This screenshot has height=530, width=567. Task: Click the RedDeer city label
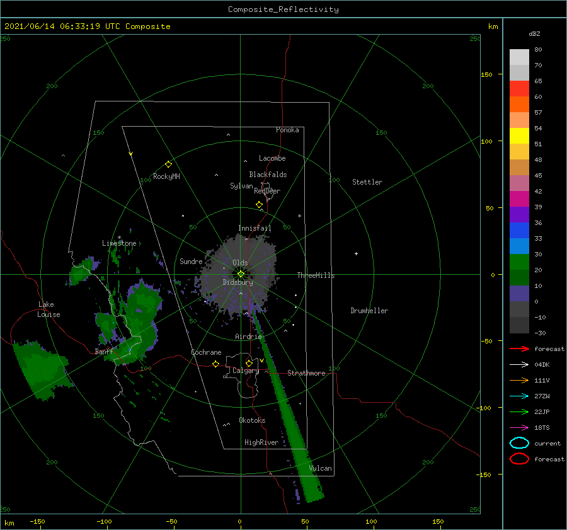click(x=267, y=191)
